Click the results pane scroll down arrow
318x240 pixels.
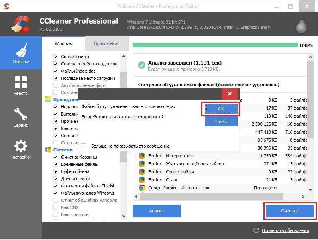(x=310, y=190)
